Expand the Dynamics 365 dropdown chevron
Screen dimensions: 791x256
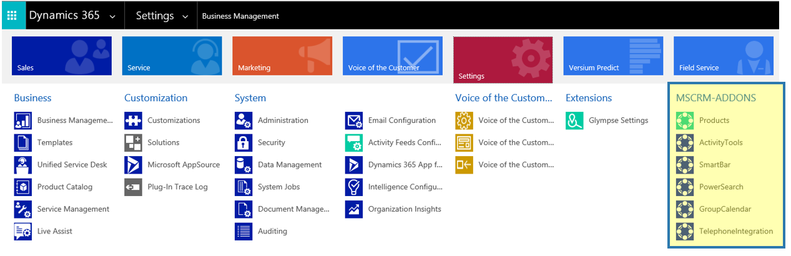pyautogui.click(x=112, y=17)
